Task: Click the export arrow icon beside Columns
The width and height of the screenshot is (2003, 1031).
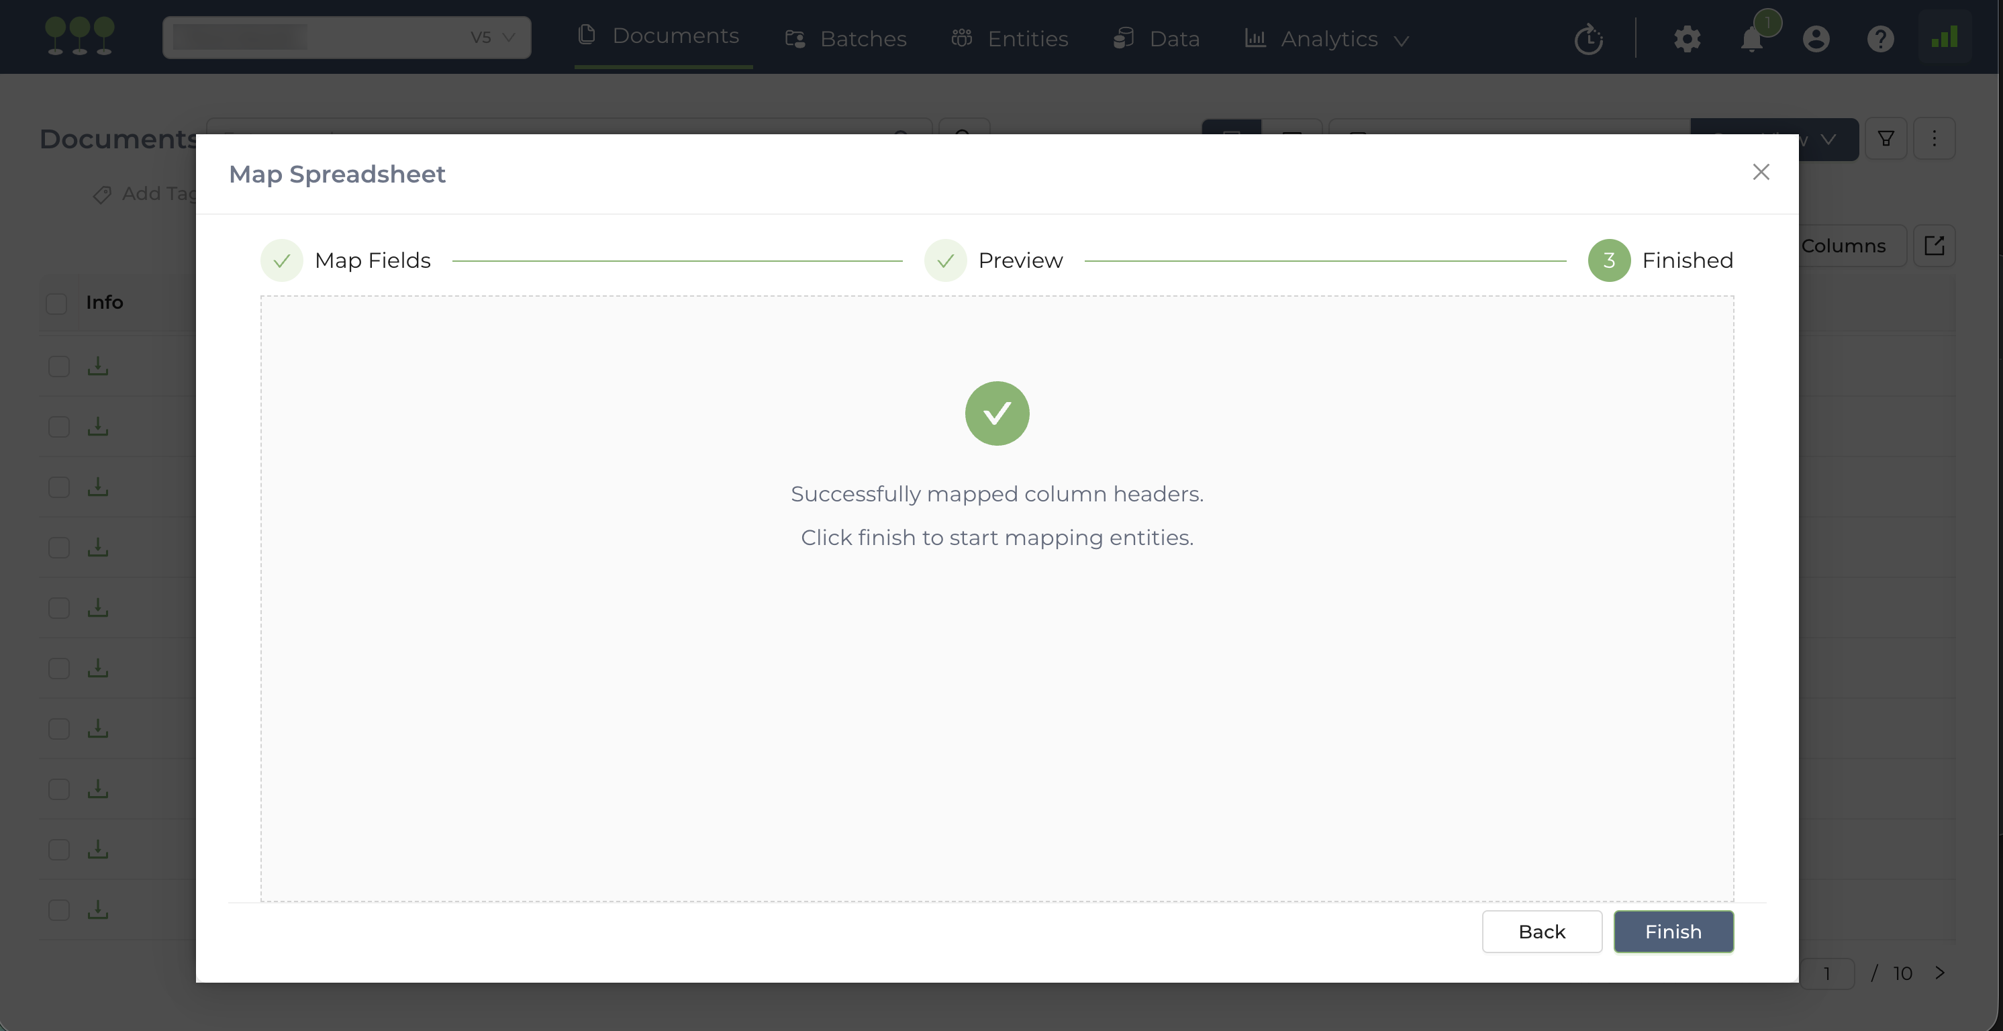Action: point(1934,246)
